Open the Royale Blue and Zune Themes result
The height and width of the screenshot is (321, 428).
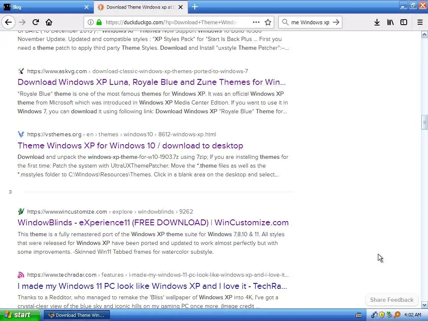pyautogui.click(x=151, y=82)
